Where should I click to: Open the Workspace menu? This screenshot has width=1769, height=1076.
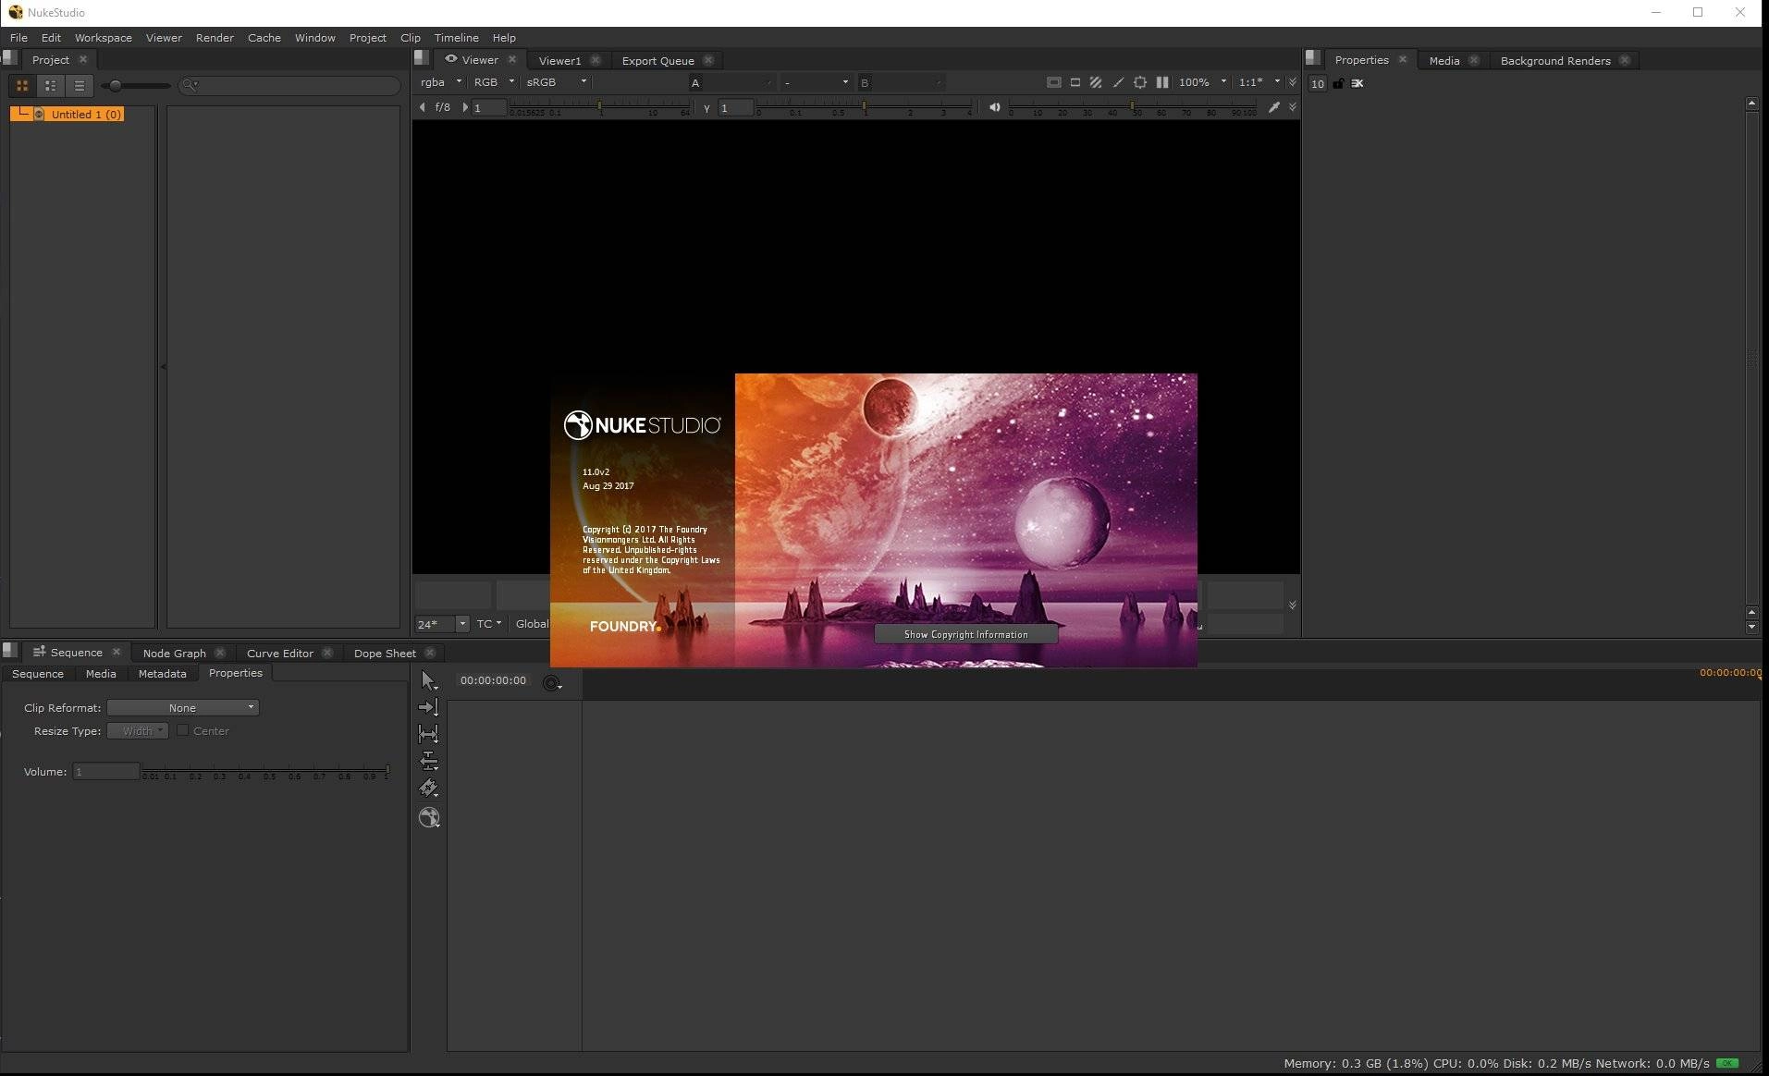click(104, 38)
